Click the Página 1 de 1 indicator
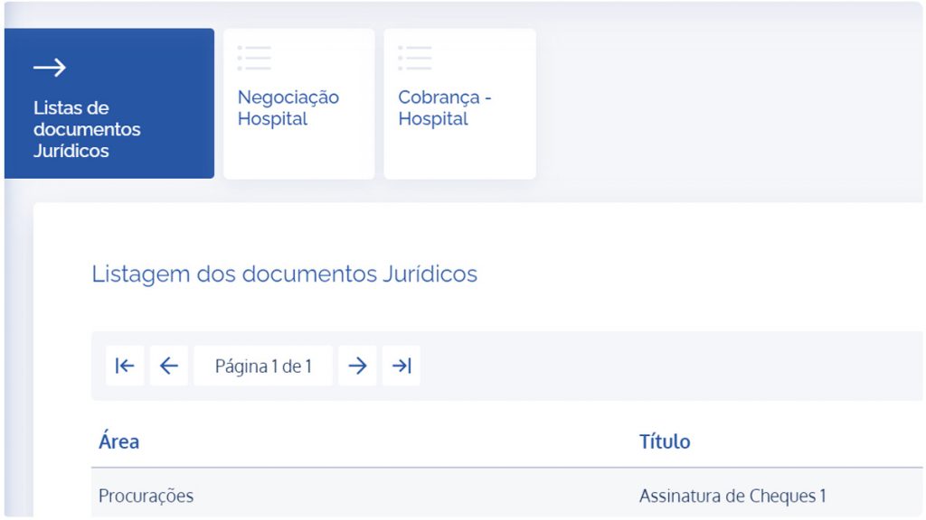This screenshot has width=926, height=520. pyautogui.click(x=263, y=367)
